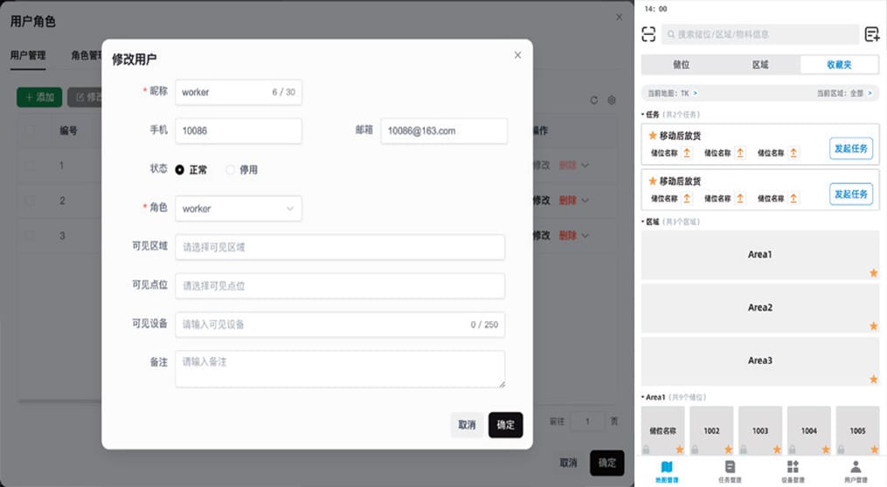This screenshot has height=487, width=887.
Task: Open 设备管理 in the bottom navigation
Action: (x=793, y=471)
